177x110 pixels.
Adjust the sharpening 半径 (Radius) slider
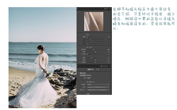tap(95, 39)
